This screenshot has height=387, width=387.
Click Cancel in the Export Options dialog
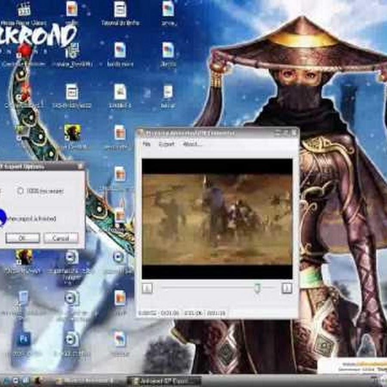click(x=61, y=238)
